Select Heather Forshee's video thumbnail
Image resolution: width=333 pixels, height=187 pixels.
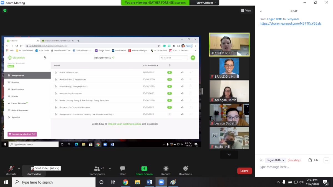tap(229, 44)
